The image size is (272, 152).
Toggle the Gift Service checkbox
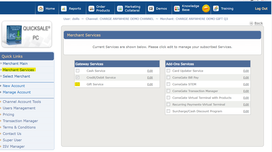tap(78, 84)
